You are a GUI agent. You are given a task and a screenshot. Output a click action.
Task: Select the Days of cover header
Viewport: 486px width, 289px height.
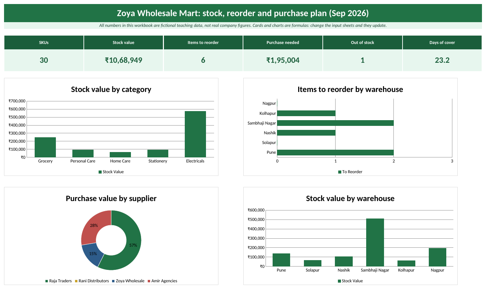coord(442,43)
